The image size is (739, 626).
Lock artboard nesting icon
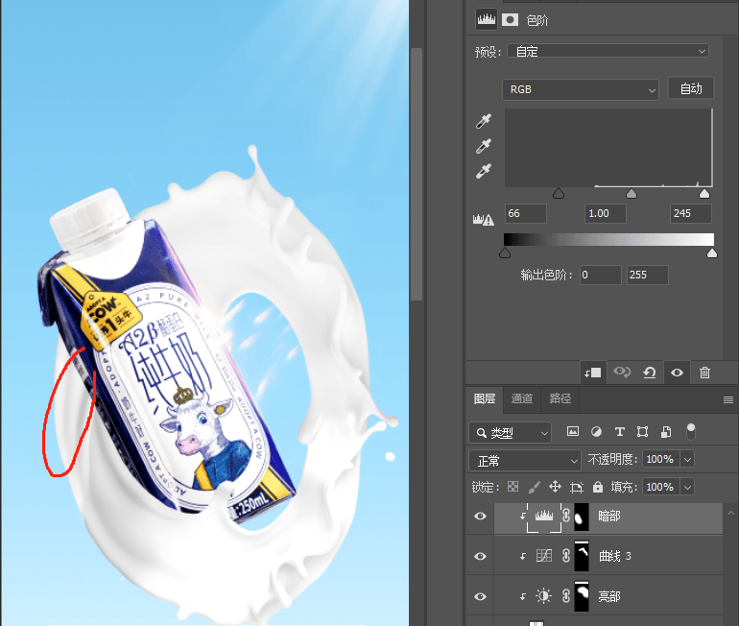[x=577, y=487]
